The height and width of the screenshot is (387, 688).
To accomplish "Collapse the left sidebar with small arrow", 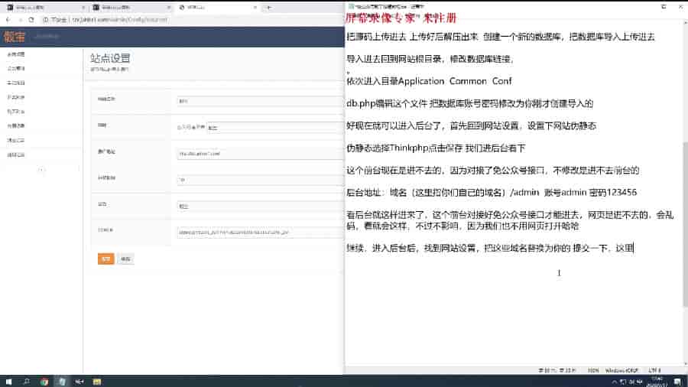I will [41, 170].
